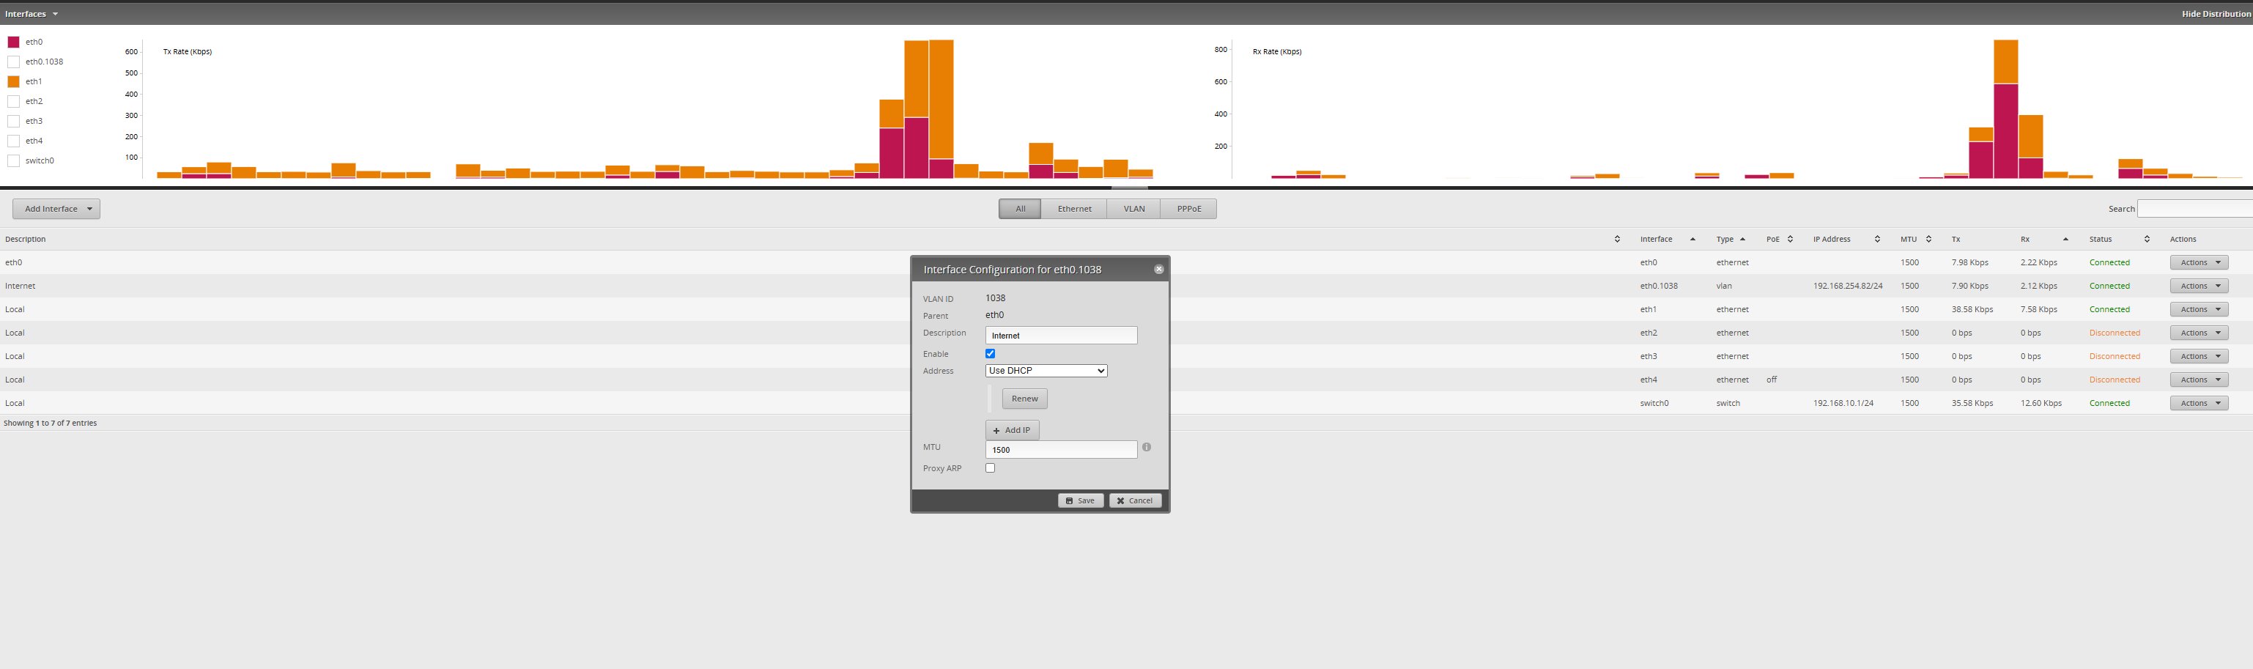Sort table by Status column
The image size is (2253, 669).
[x=2146, y=240]
